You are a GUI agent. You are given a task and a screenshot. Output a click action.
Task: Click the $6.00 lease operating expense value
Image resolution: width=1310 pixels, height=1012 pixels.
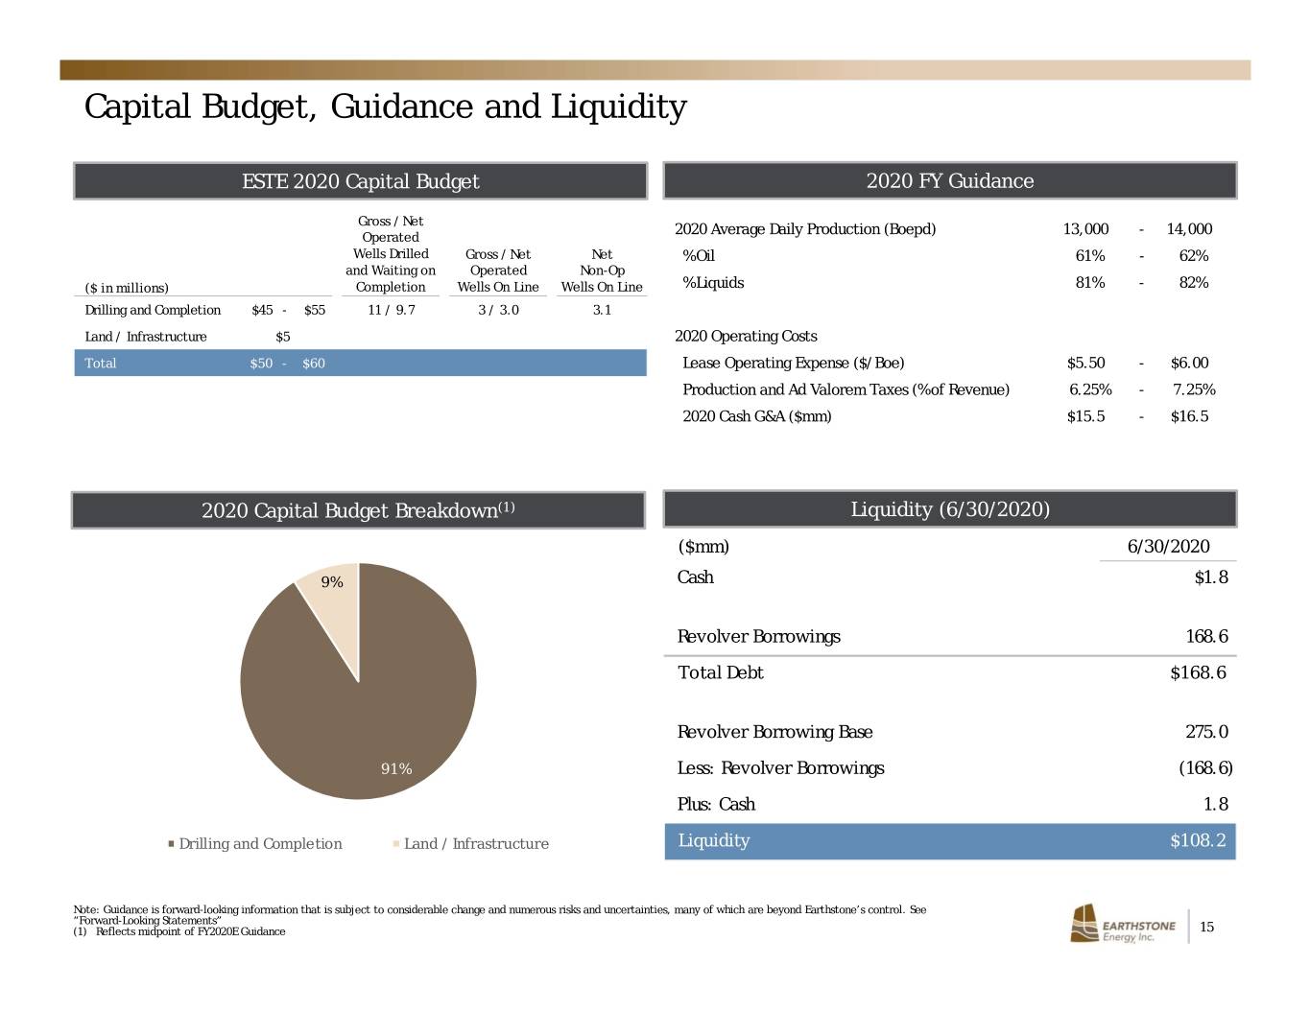coord(1190,364)
